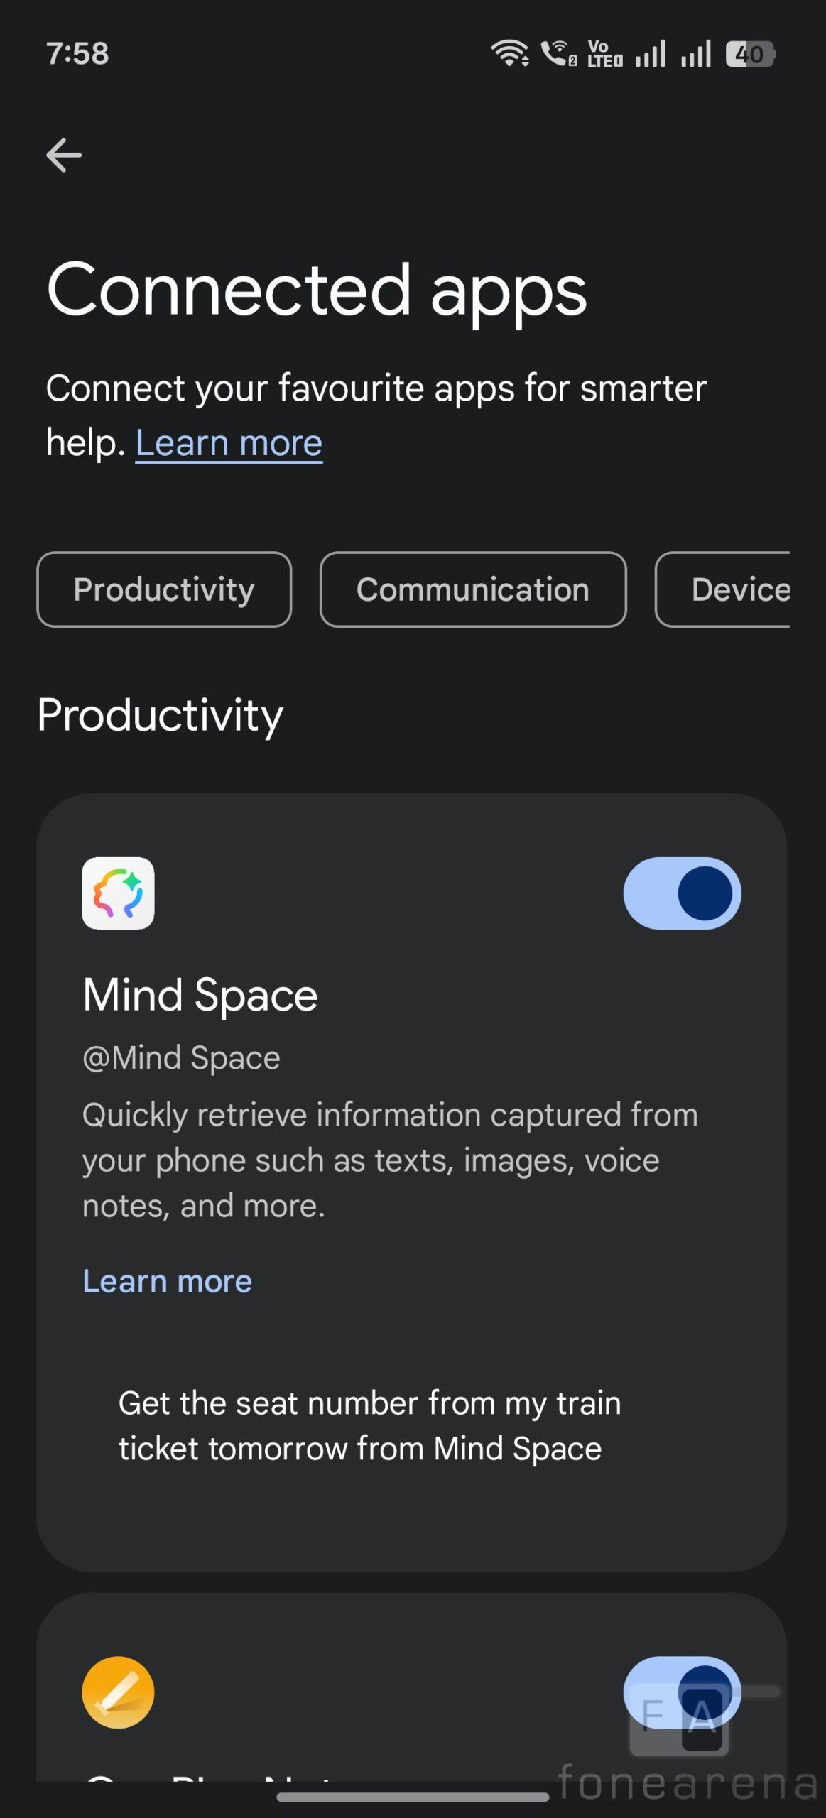Tap the @Mind Space handle text
Image resolution: width=826 pixels, height=1818 pixels.
click(182, 1058)
